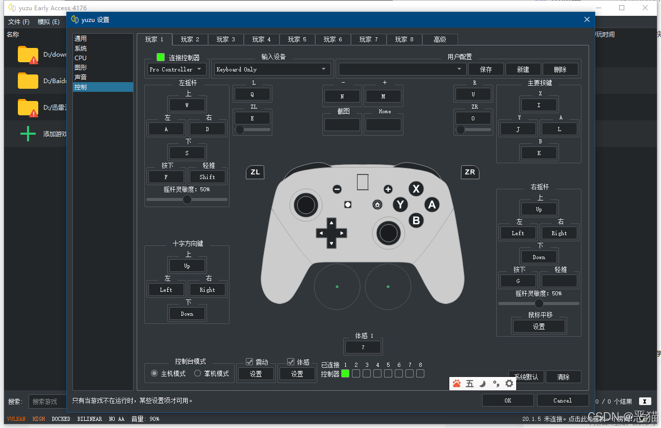Click the OK button to confirm settings
This screenshot has height=428, width=661.
507,400
